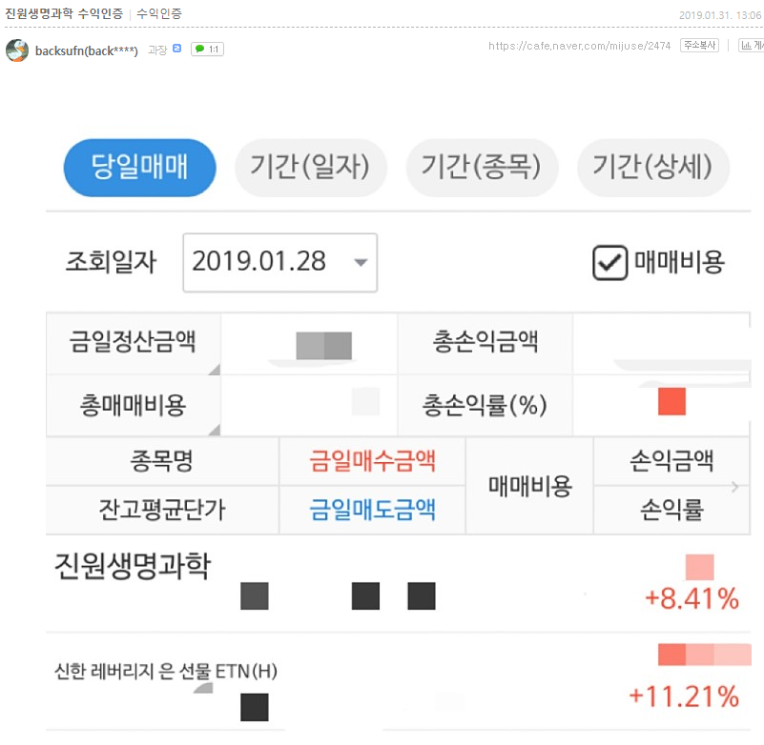
Task: Toggle the 매매비용 checkbox
Action: (609, 262)
